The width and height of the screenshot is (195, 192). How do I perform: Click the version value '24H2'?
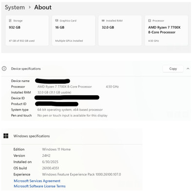46,156
